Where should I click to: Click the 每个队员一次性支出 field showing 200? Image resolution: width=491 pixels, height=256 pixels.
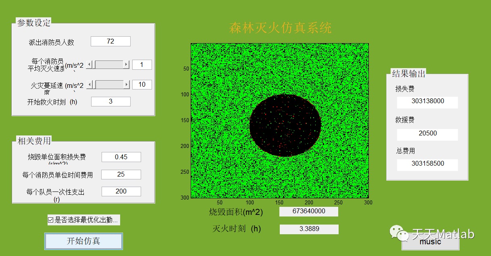click(x=121, y=191)
